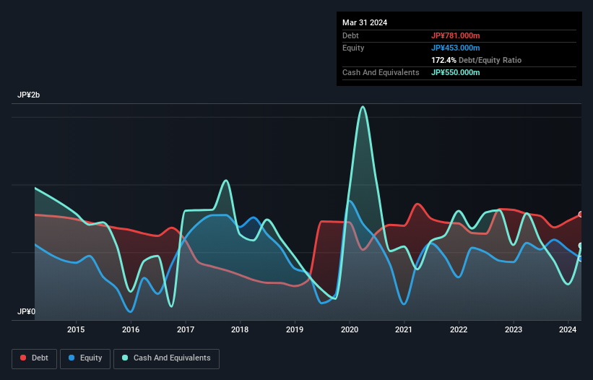Click the 2017 x-axis label

pos(186,329)
